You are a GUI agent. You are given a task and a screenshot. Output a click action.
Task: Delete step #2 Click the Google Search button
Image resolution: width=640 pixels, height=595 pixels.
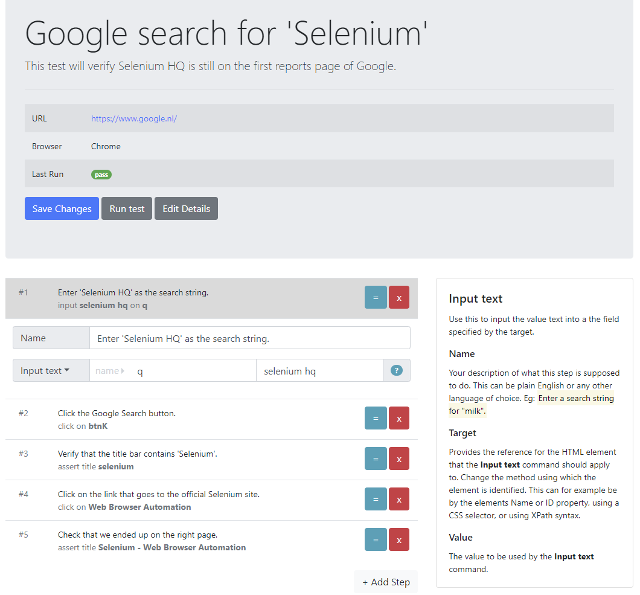coord(398,418)
